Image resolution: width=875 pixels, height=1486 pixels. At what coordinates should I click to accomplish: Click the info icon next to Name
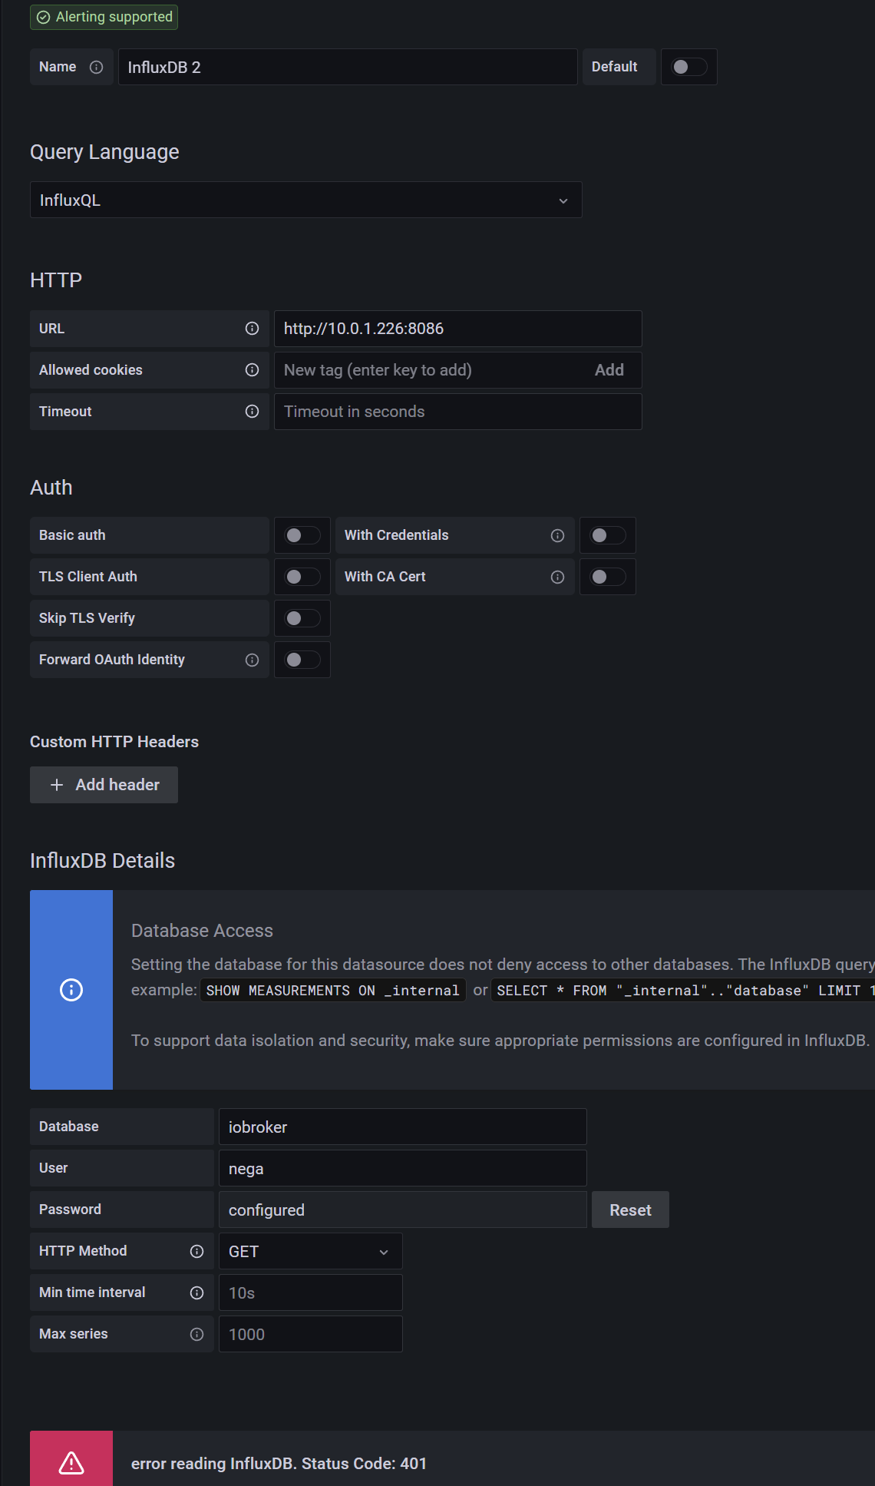[96, 67]
